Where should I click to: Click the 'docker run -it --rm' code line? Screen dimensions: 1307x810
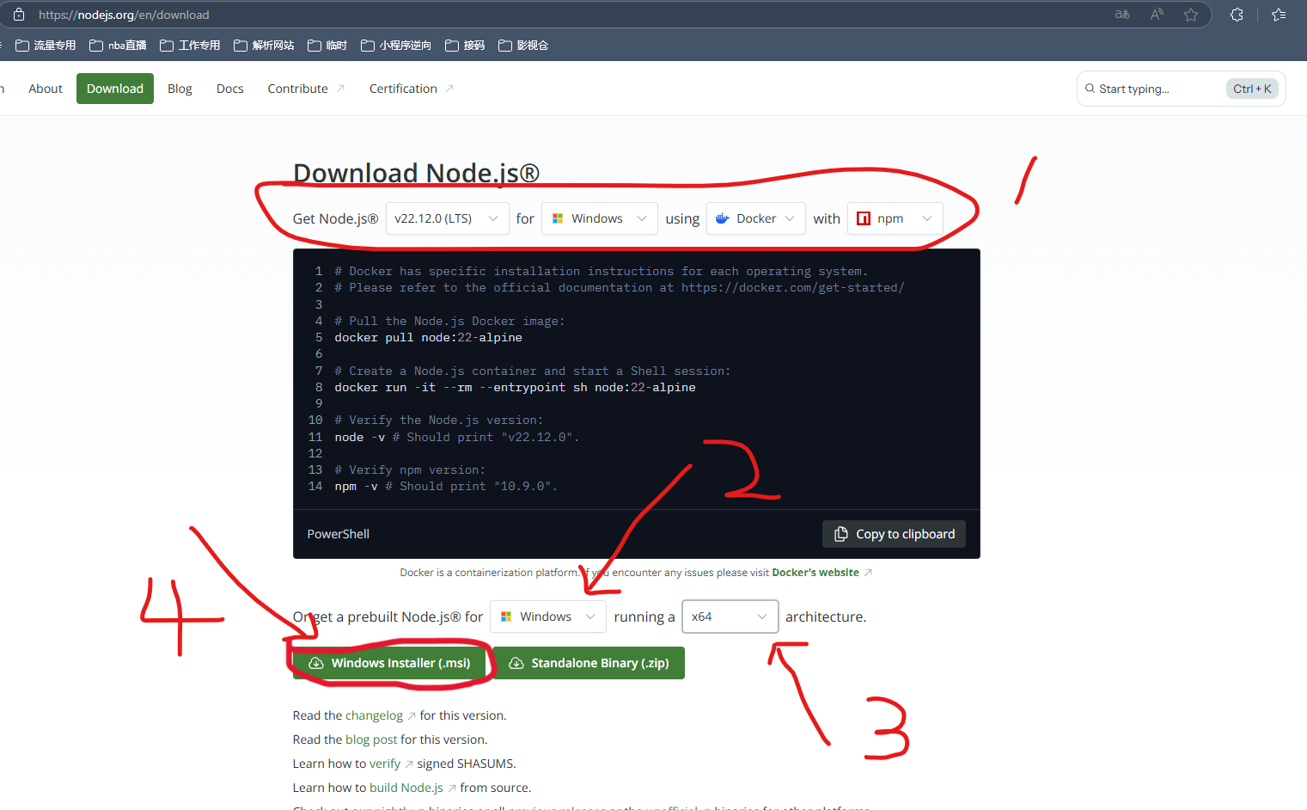pyautogui.click(x=515, y=388)
